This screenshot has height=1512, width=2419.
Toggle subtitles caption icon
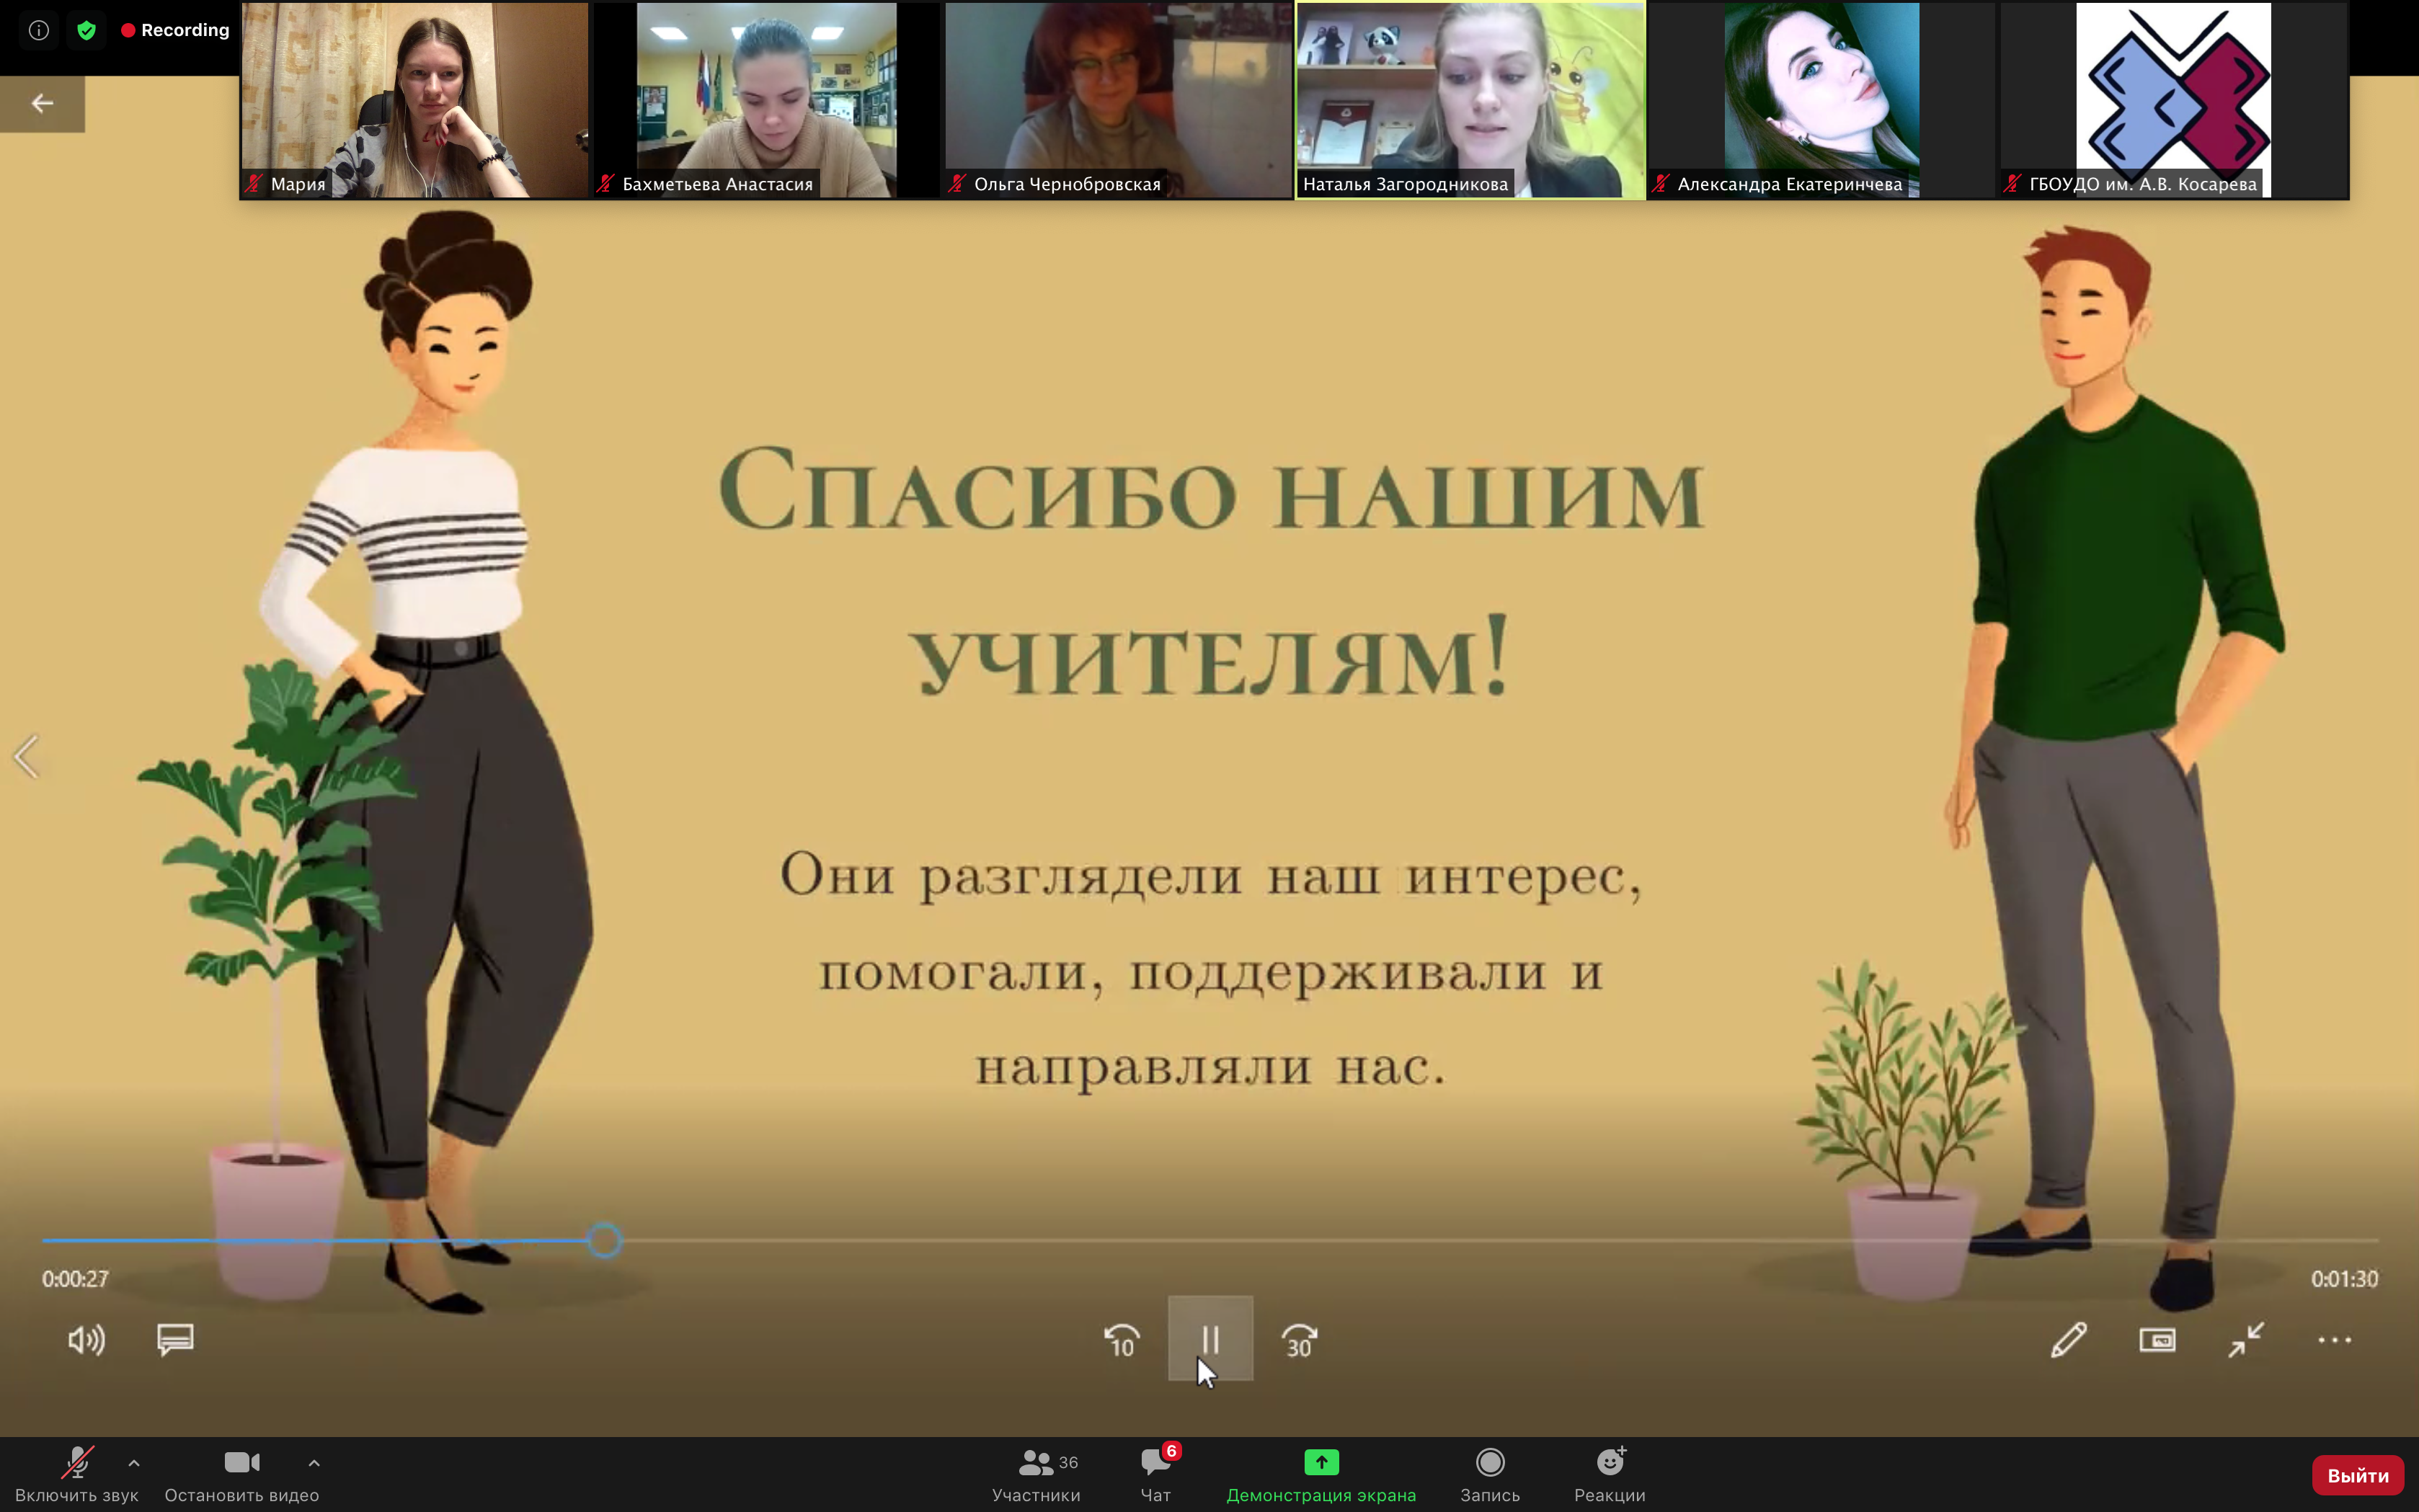175,1338
